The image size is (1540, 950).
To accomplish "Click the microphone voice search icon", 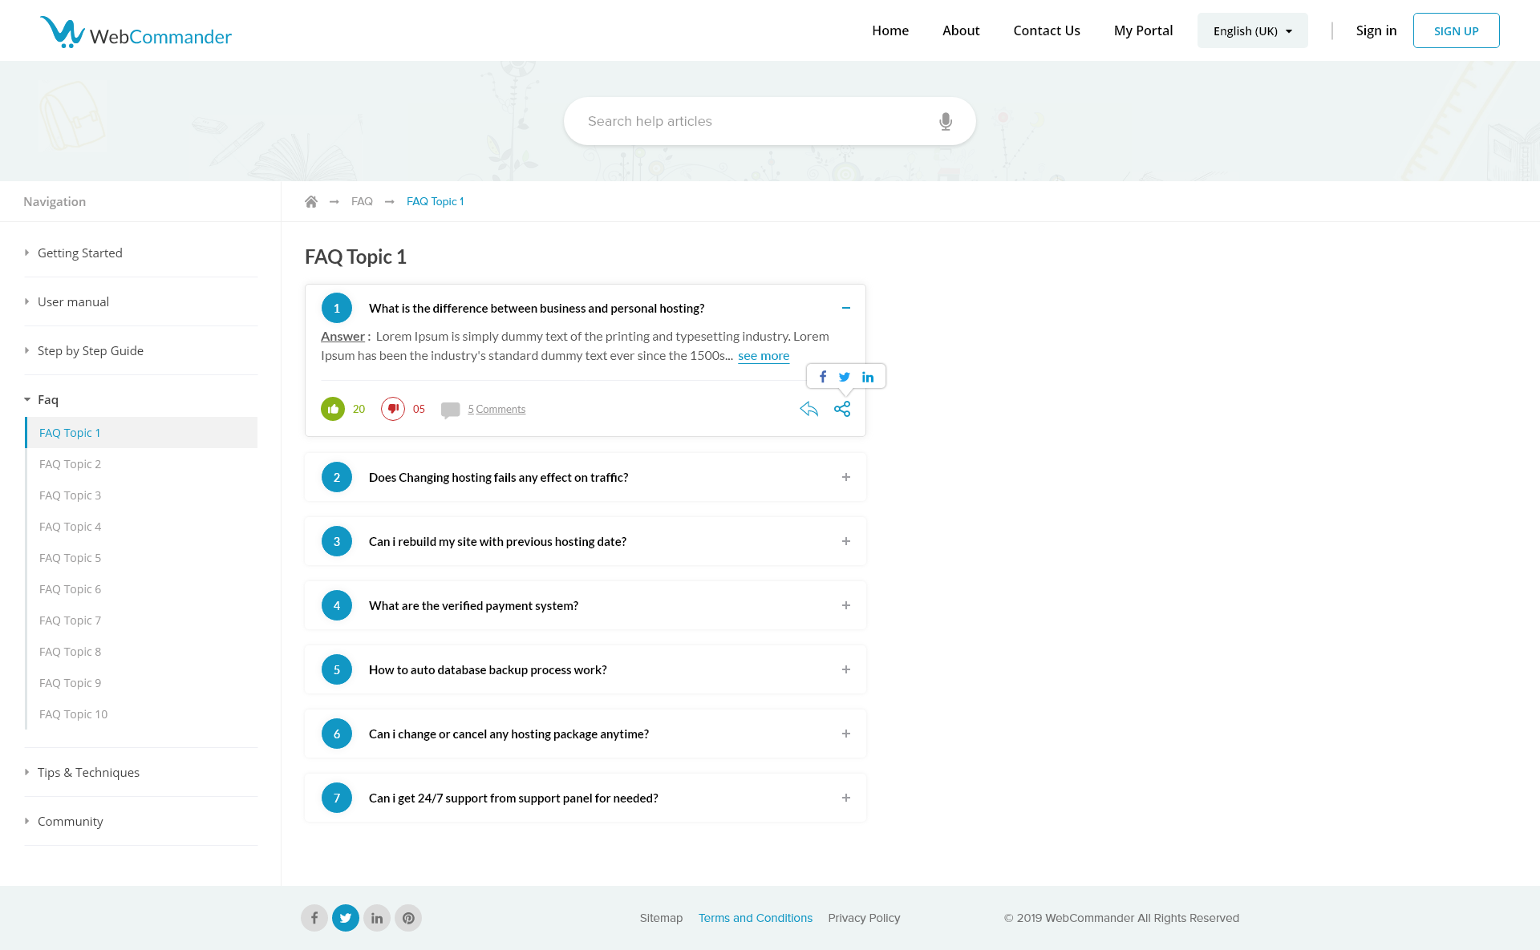I will pyautogui.click(x=946, y=121).
